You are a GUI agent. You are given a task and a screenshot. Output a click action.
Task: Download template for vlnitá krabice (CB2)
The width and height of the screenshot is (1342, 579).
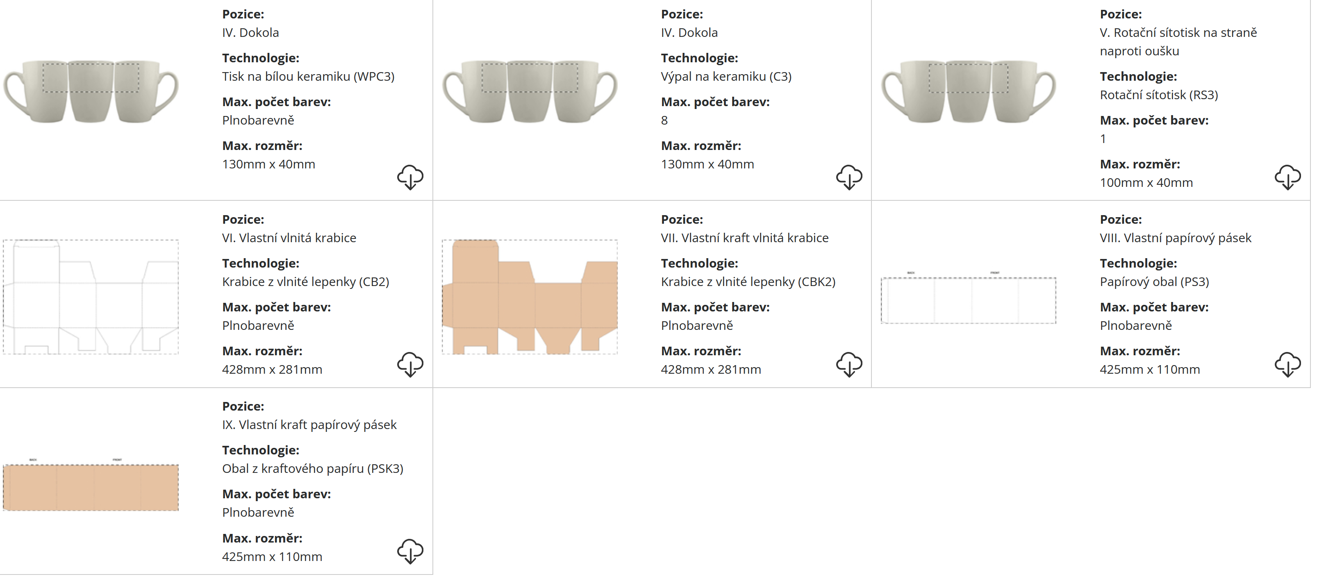point(410,364)
